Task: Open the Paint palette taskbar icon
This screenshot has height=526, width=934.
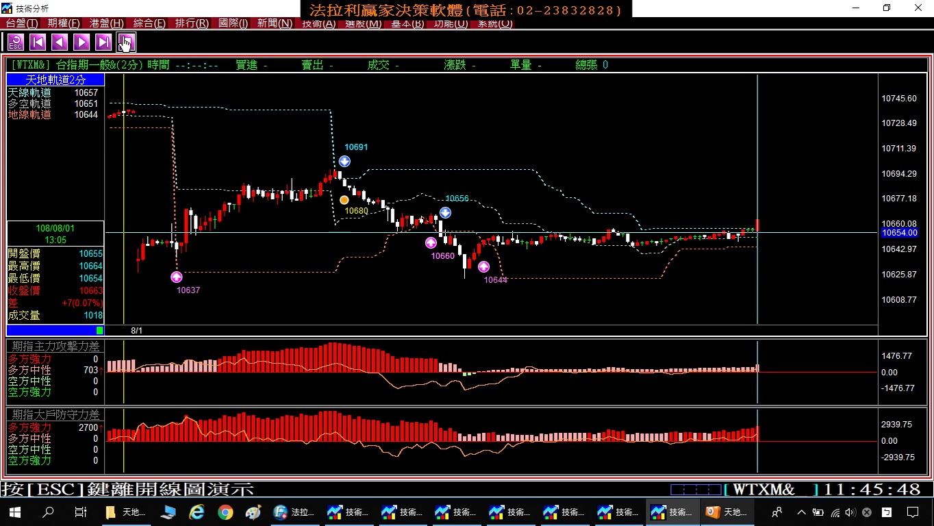Action: pos(253,512)
